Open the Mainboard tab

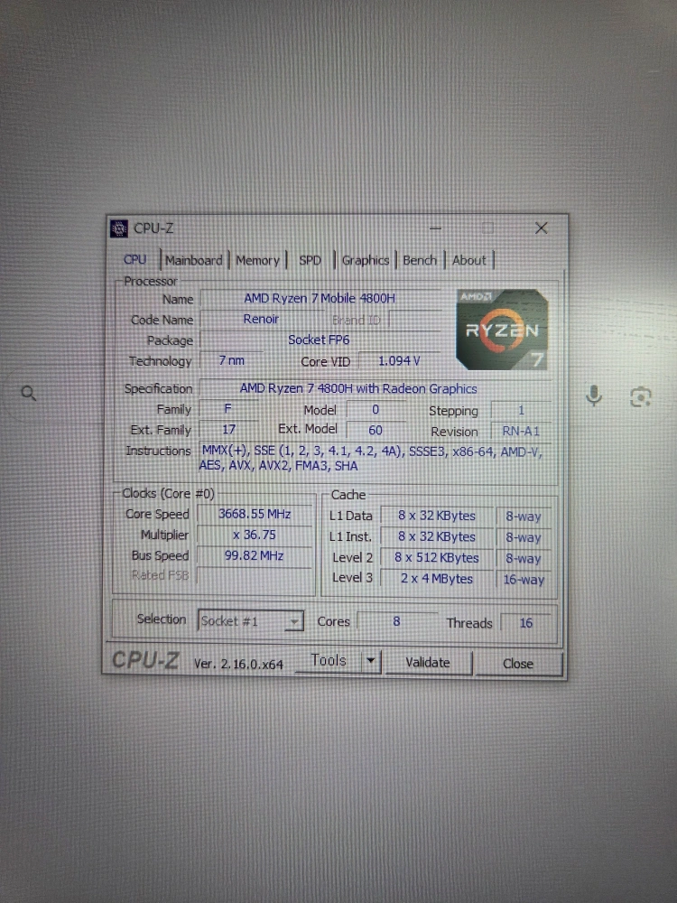(x=194, y=260)
